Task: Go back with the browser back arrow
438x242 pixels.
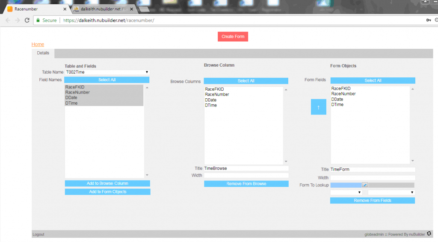Action: click(8, 21)
